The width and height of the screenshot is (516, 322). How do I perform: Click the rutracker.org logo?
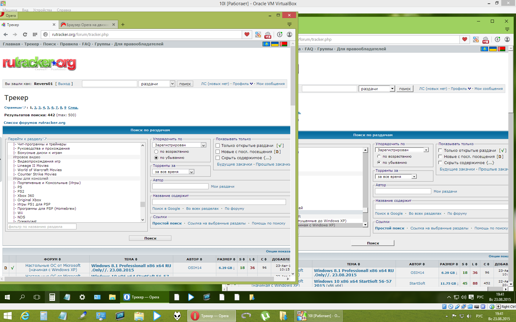click(39, 63)
